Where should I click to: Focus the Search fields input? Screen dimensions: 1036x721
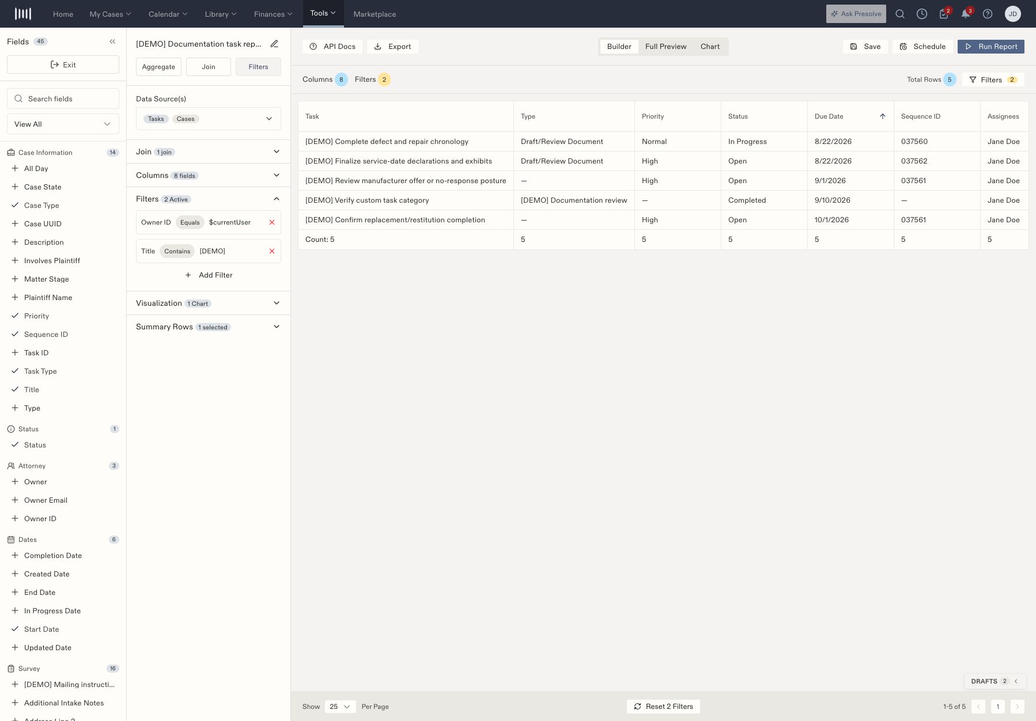(x=63, y=98)
